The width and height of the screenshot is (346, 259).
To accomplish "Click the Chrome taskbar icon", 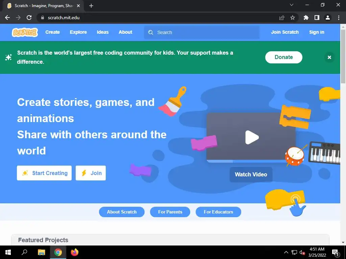I will pos(58,252).
